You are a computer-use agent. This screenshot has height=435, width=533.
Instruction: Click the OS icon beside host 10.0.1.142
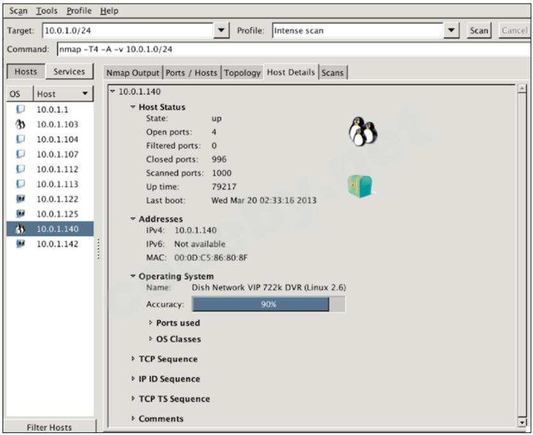pyautogui.click(x=20, y=244)
